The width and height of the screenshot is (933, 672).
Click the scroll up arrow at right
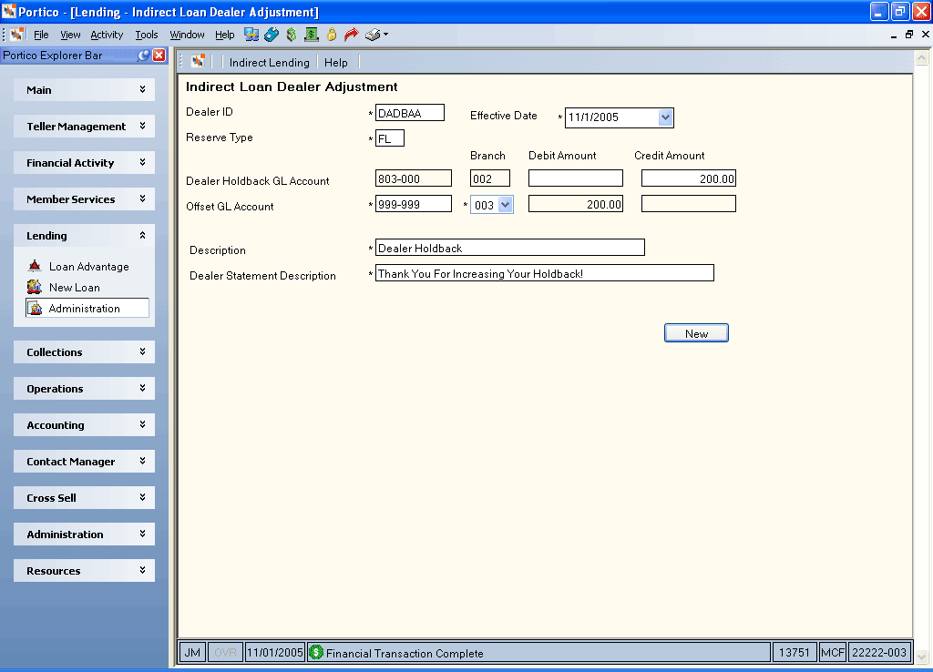[x=921, y=57]
